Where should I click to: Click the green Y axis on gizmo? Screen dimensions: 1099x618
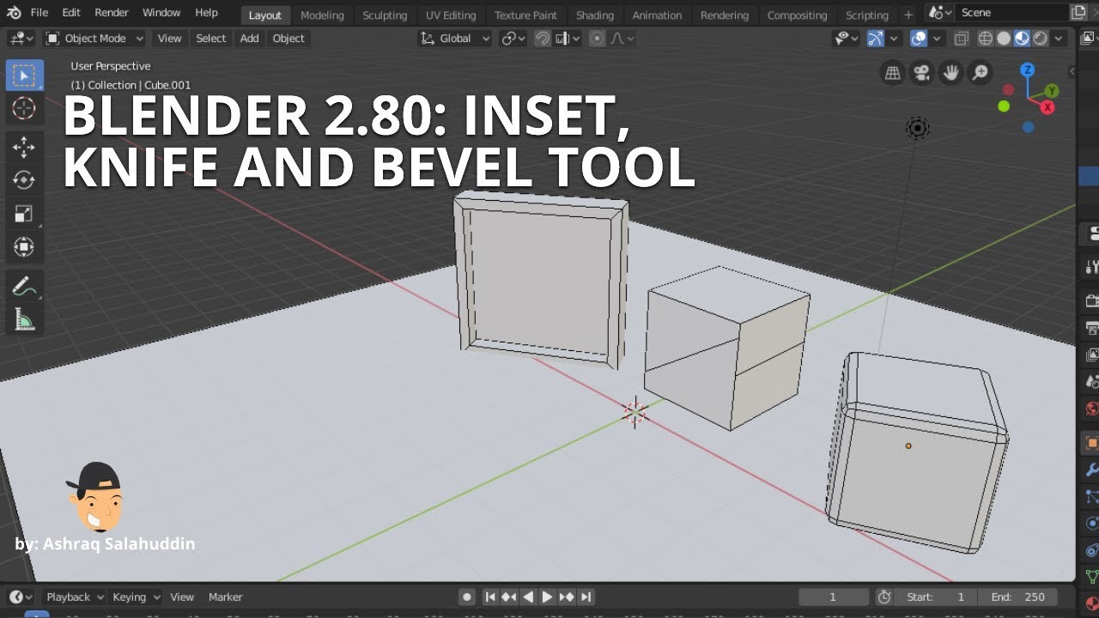pos(1052,90)
